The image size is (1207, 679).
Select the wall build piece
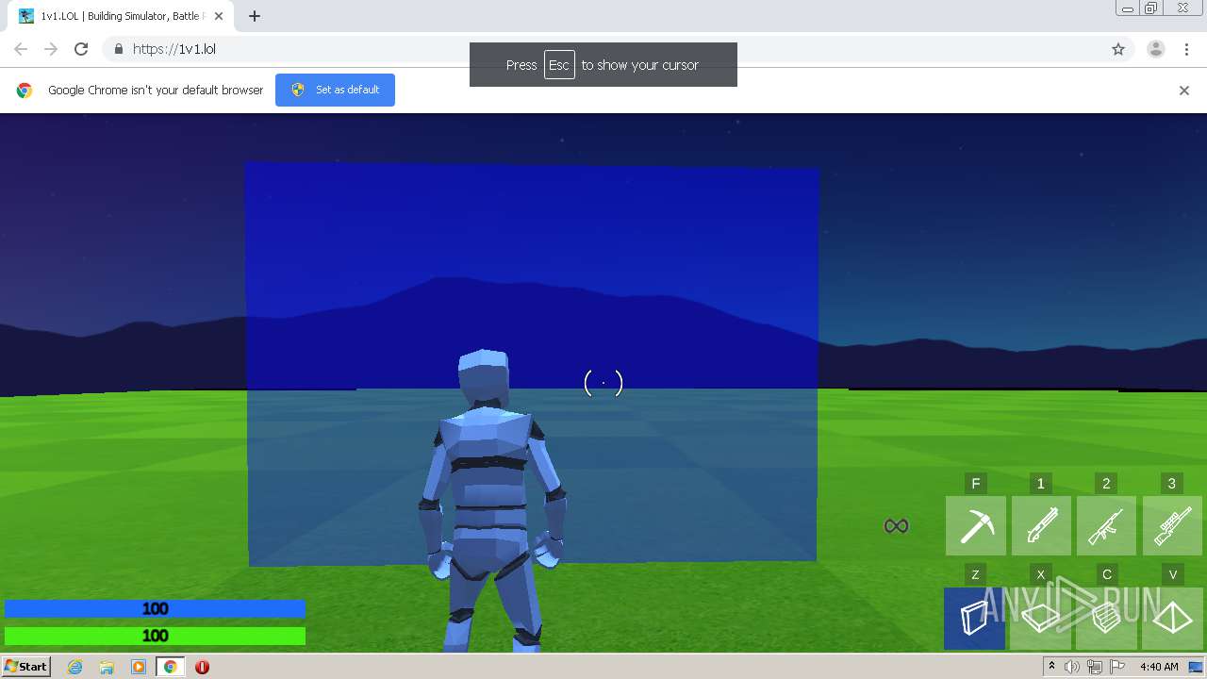(975, 619)
